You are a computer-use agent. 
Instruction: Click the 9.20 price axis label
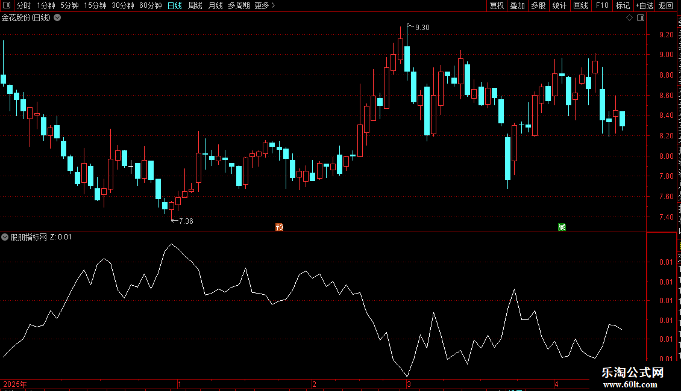[666, 35]
